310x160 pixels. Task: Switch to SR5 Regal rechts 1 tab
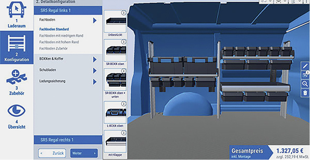click(68, 140)
